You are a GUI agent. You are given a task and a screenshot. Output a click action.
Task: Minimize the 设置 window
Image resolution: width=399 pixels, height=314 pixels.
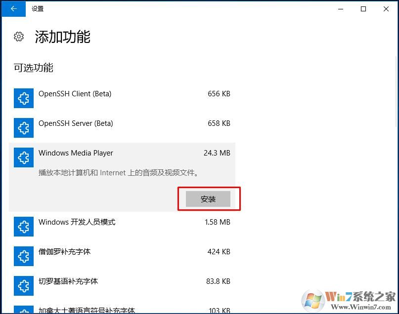pyautogui.click(x=341, y=9)
